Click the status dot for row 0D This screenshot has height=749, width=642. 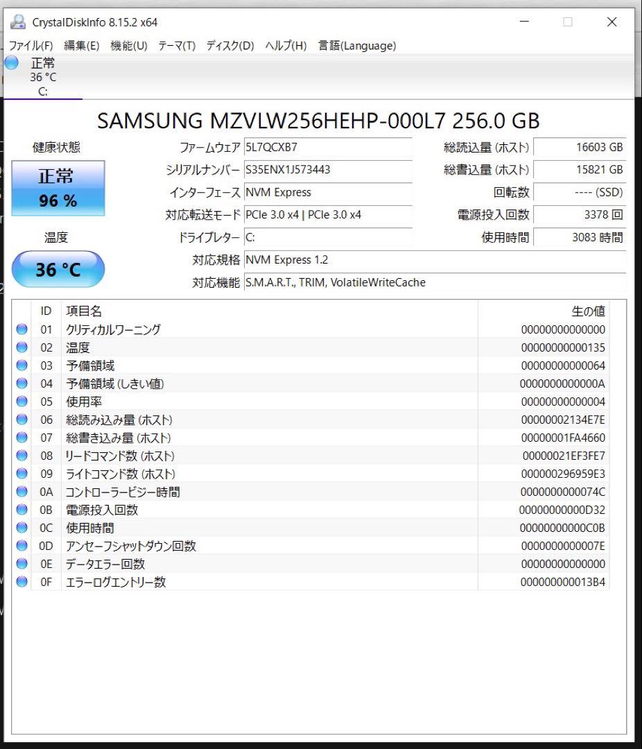tap(21, 546)
